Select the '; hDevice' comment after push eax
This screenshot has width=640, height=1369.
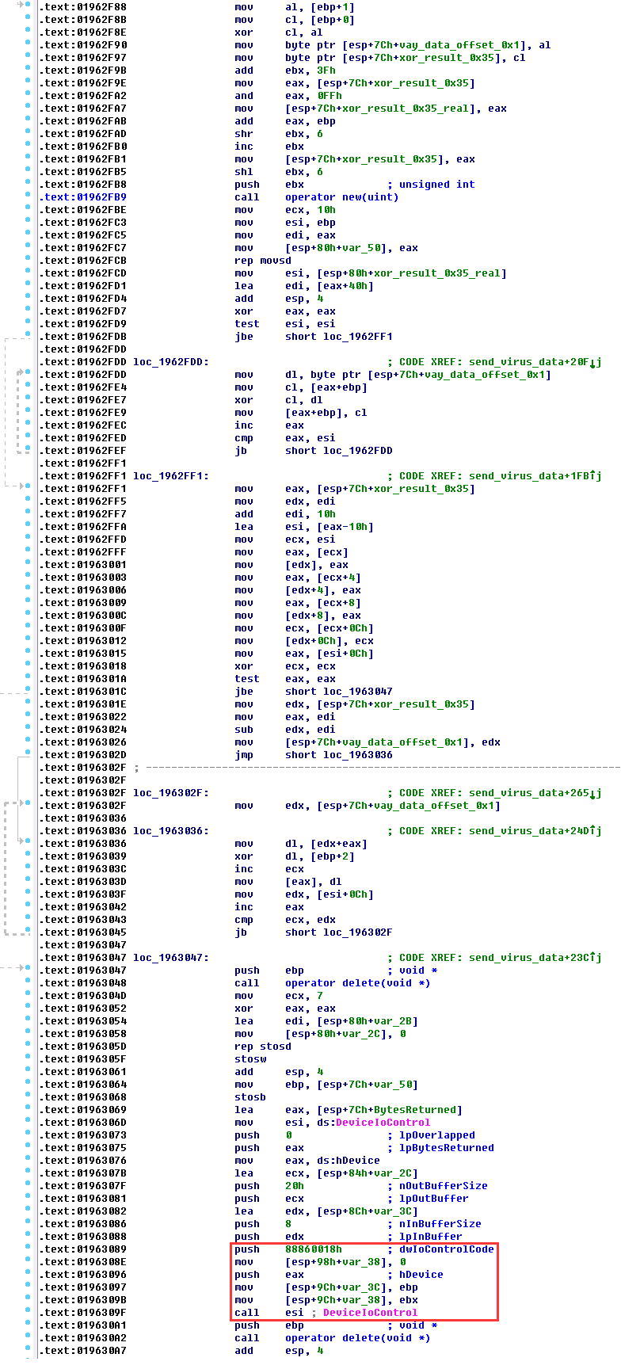pyautogui.click(x=415, y=1275)
